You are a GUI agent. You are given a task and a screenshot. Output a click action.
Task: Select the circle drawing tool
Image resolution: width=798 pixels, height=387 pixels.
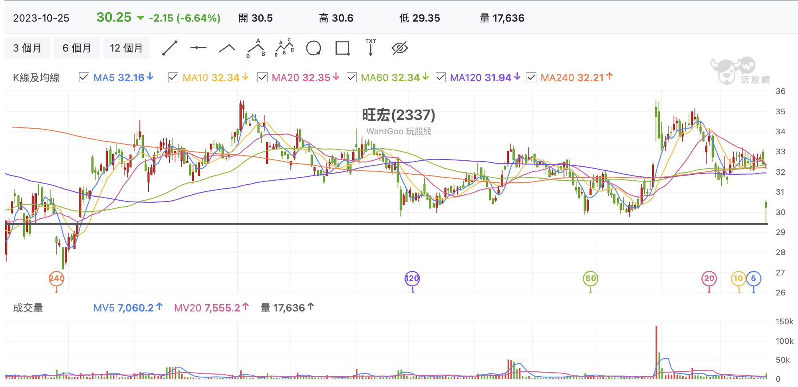coord(314,48)
